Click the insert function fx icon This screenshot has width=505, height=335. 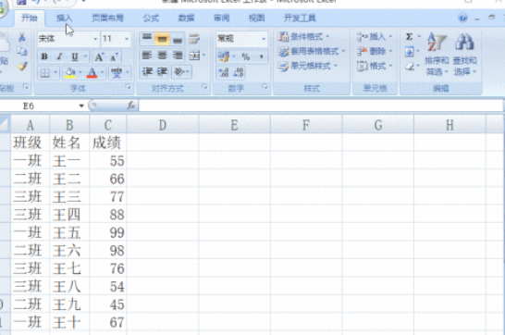(x=131, y=105)
